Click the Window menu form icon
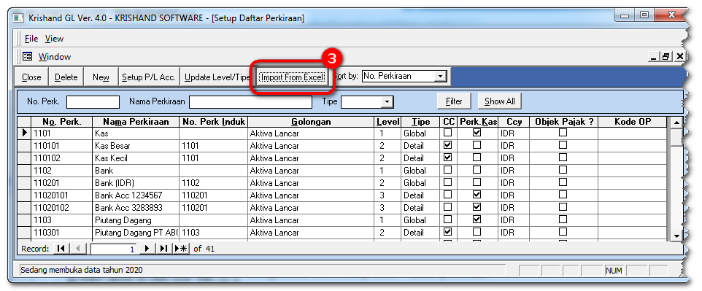The width and height of the screenshot is (702, 291). pos(28,56)
